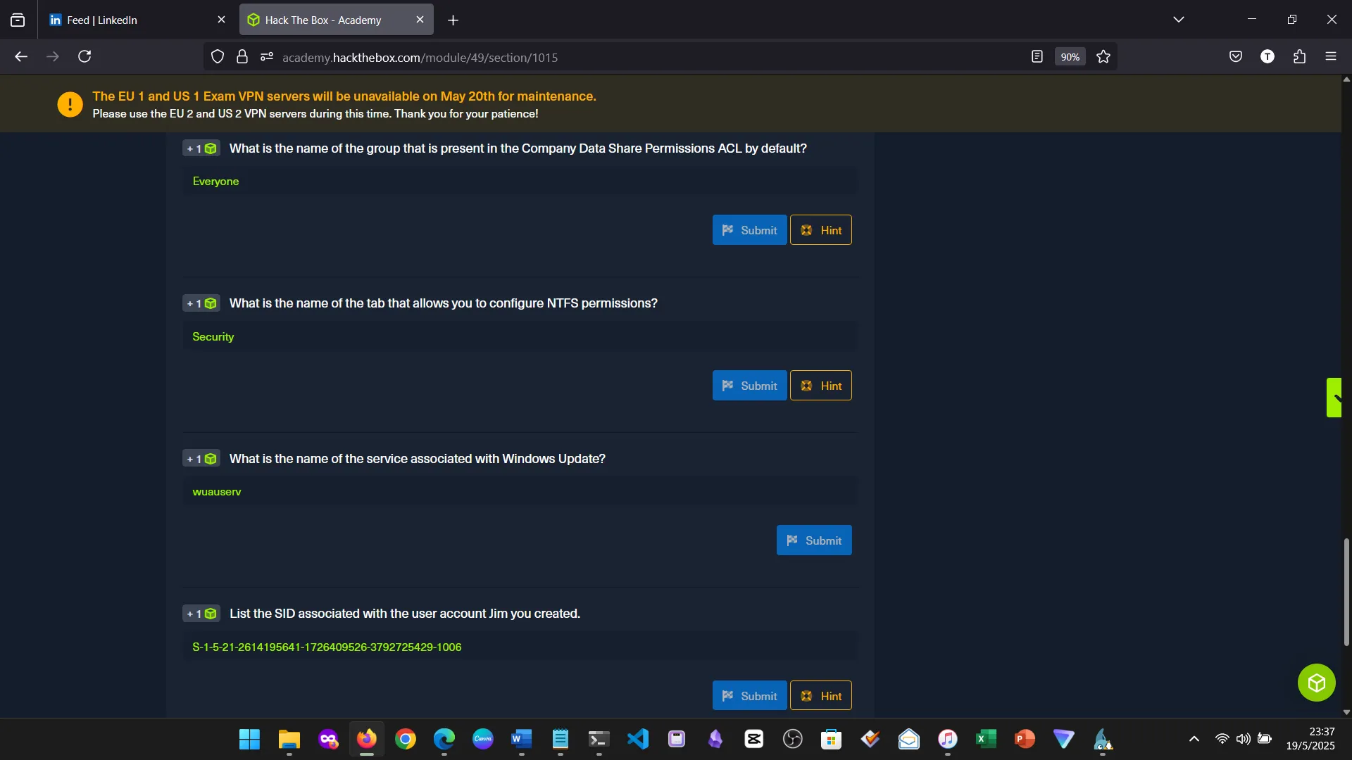Open Firefox application hamburger menu
Viewport: 1352px width, 760px height.
coord(1331,57)
